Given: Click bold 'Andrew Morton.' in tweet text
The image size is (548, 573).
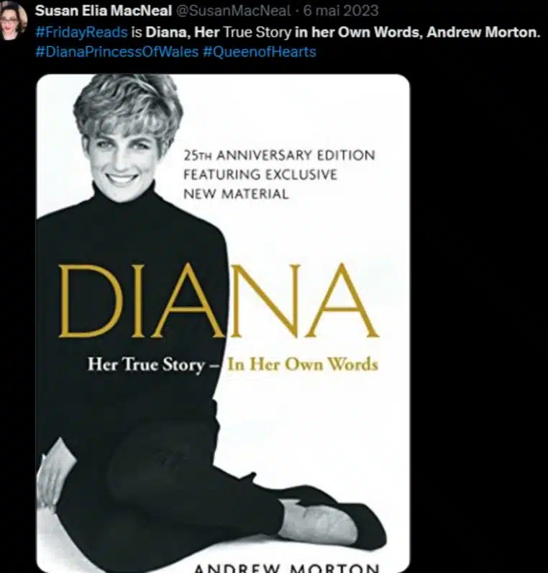Looking at the screenshot, I should pos(483,32).
